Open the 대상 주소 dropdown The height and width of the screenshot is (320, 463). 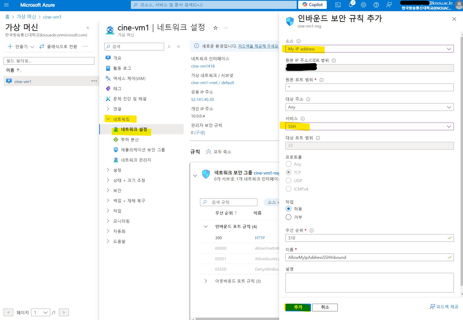tap(369, 107)
